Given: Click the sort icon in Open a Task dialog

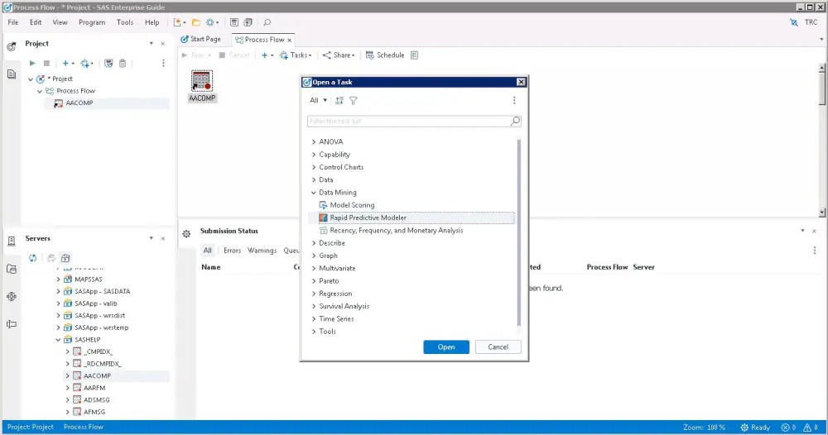Looking at the screenshot, I should point(339,100).
